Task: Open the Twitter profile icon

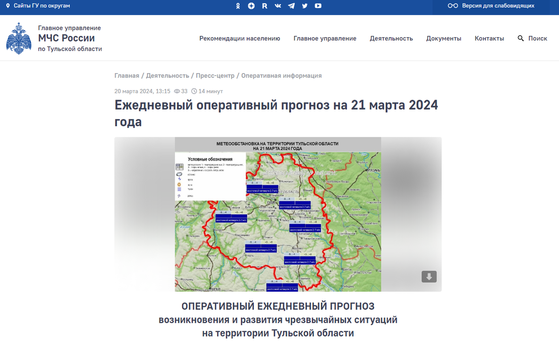Action: pos(304,6)
